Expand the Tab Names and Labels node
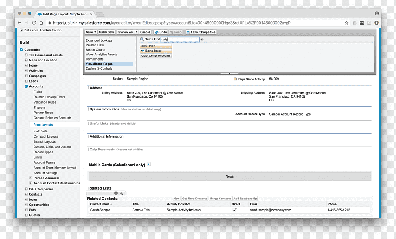The width and height of the screenshot is (396, 239). 26,55
